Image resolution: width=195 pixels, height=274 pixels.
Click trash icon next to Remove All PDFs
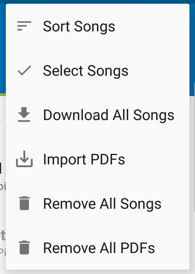pyautogui.click(x=24, y=248)
